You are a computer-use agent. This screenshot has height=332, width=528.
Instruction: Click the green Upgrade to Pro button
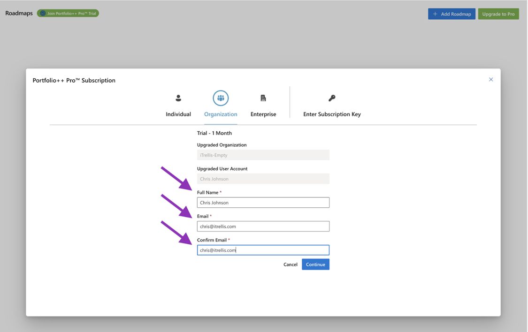click(498, 14)
